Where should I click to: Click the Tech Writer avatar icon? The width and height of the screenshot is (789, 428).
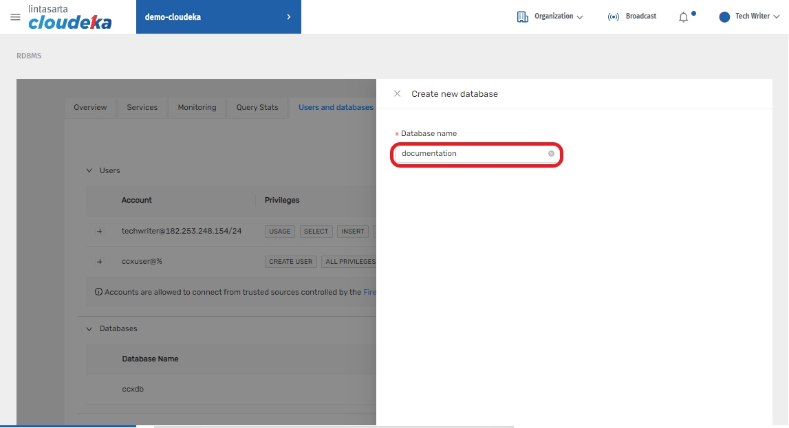tap(724, 17)
